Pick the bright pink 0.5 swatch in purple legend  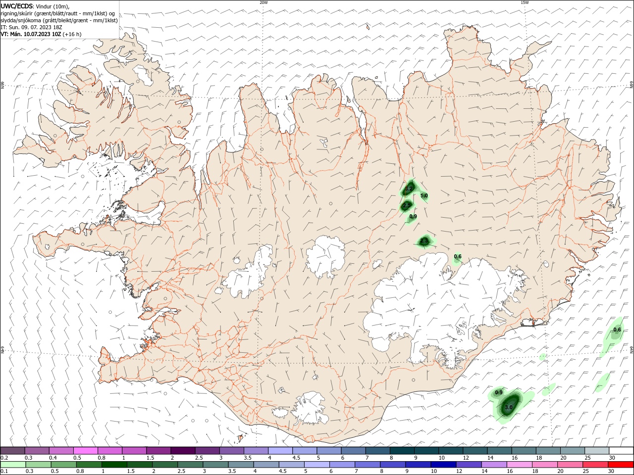click(x=85, y=451)
